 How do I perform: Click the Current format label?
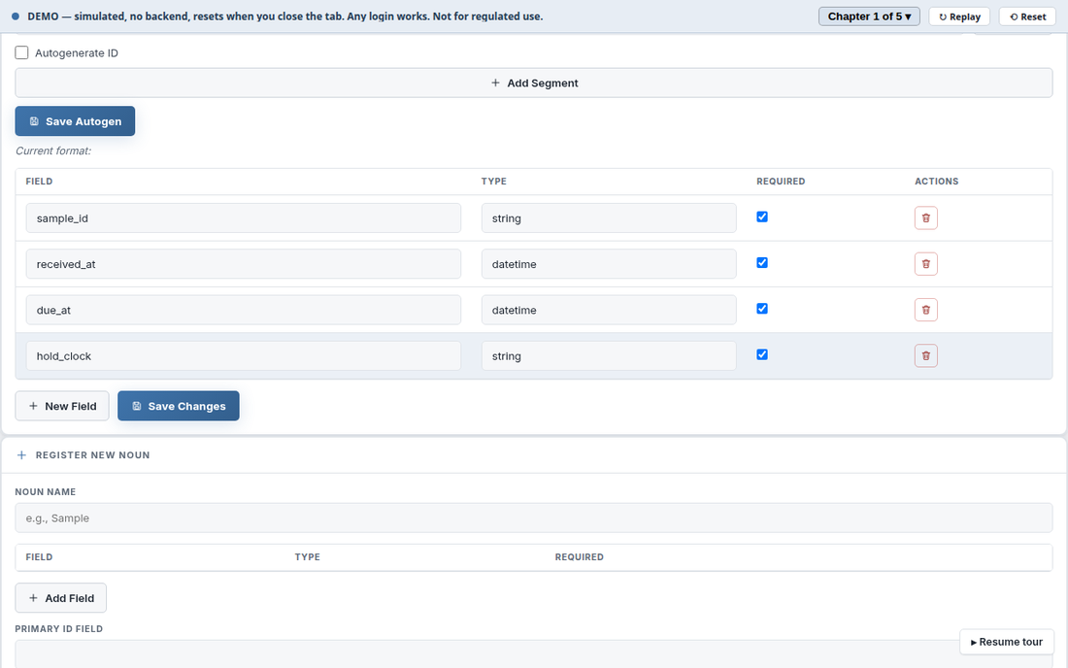pyautogui.click(x=53, y=150)
